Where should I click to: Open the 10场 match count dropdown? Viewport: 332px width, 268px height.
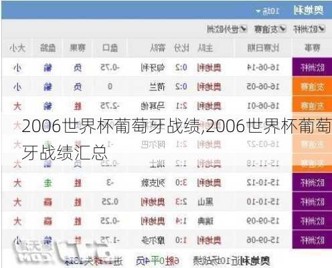click(x=268, y=11)
